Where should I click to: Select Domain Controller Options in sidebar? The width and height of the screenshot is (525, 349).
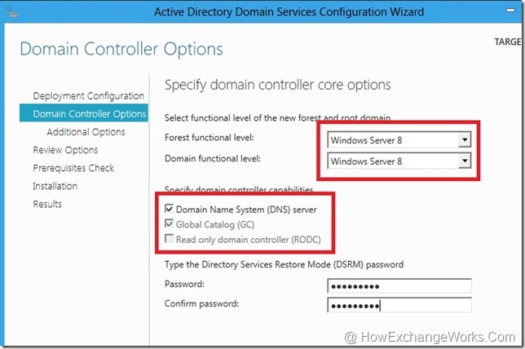(x=90, y=114)
